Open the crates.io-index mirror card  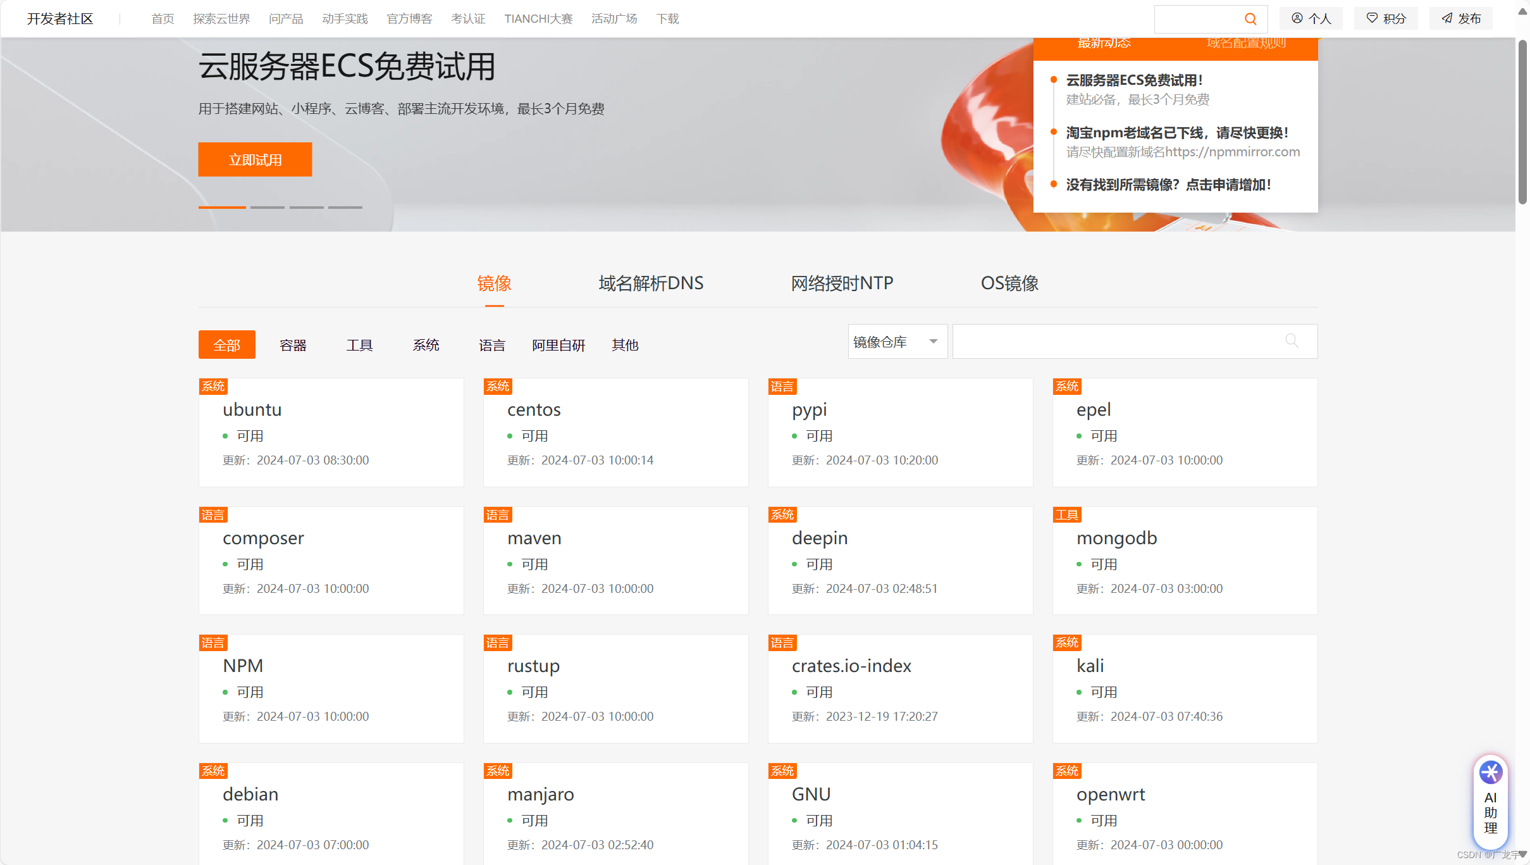point(901,688)
